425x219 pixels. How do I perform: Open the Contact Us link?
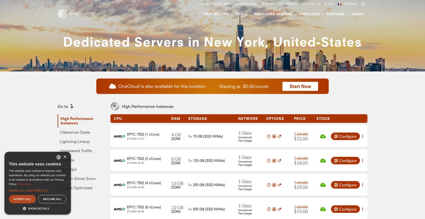click(x=311, y=4)
